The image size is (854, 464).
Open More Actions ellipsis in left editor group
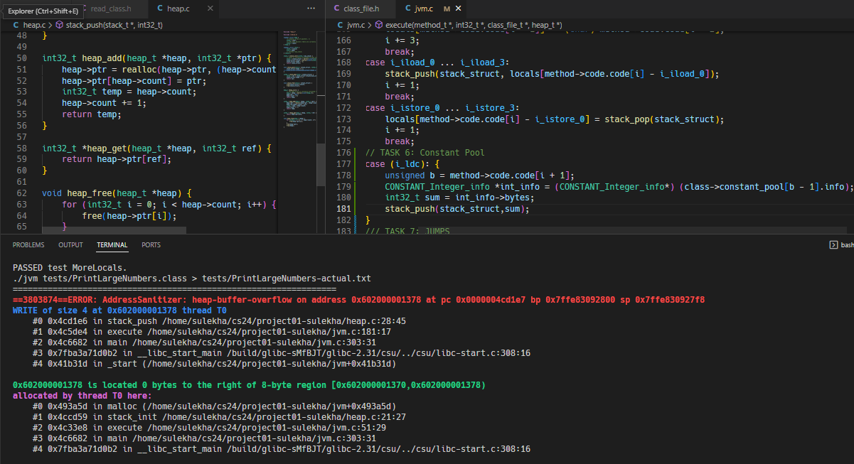311,9
